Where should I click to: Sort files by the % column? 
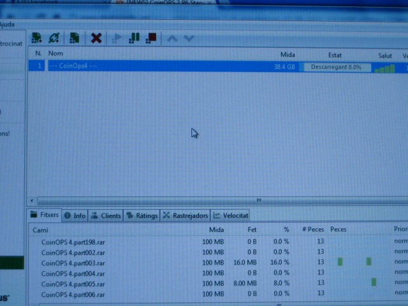point(286,229)
